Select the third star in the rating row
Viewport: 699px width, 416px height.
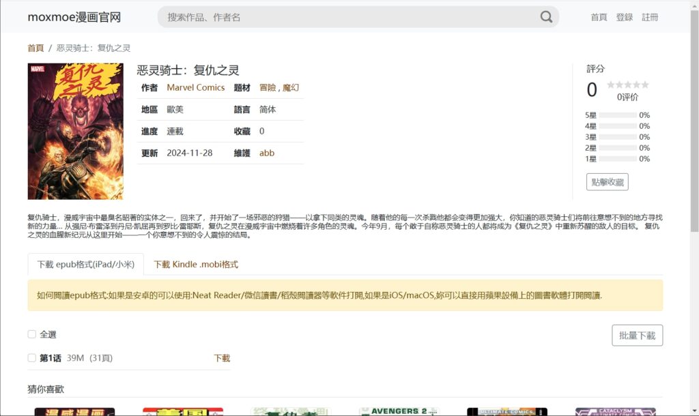[x=628, y=85]
